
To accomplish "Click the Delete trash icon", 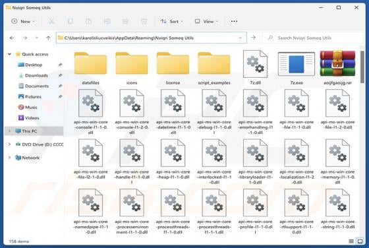I will (x=144, y=21).
